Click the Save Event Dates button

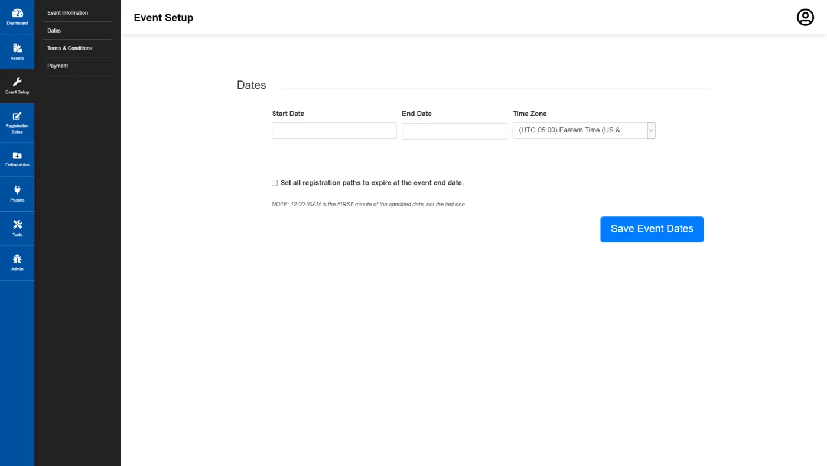click(x=652, y=229)
